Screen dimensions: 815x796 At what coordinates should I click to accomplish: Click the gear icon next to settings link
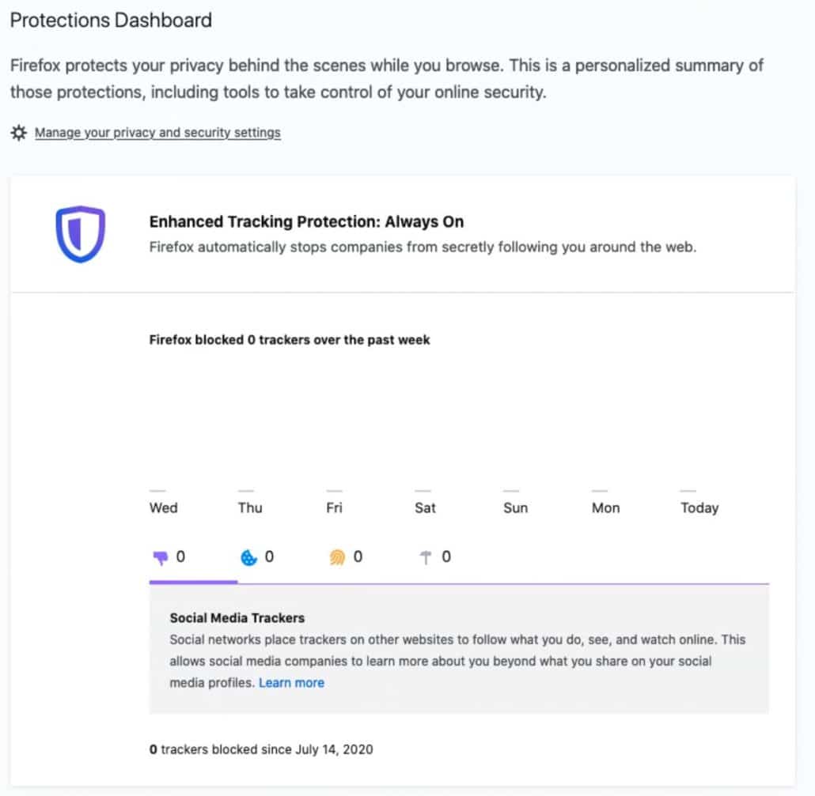tap(19, 133)
